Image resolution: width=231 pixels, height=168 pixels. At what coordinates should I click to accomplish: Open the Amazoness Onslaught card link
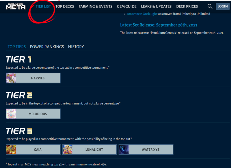tap(142, 14)
